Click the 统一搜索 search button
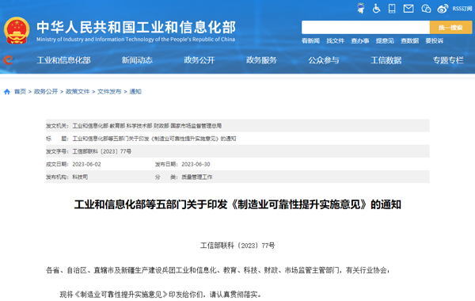Viewport: 475px width, 301px height. pos(450,27)
